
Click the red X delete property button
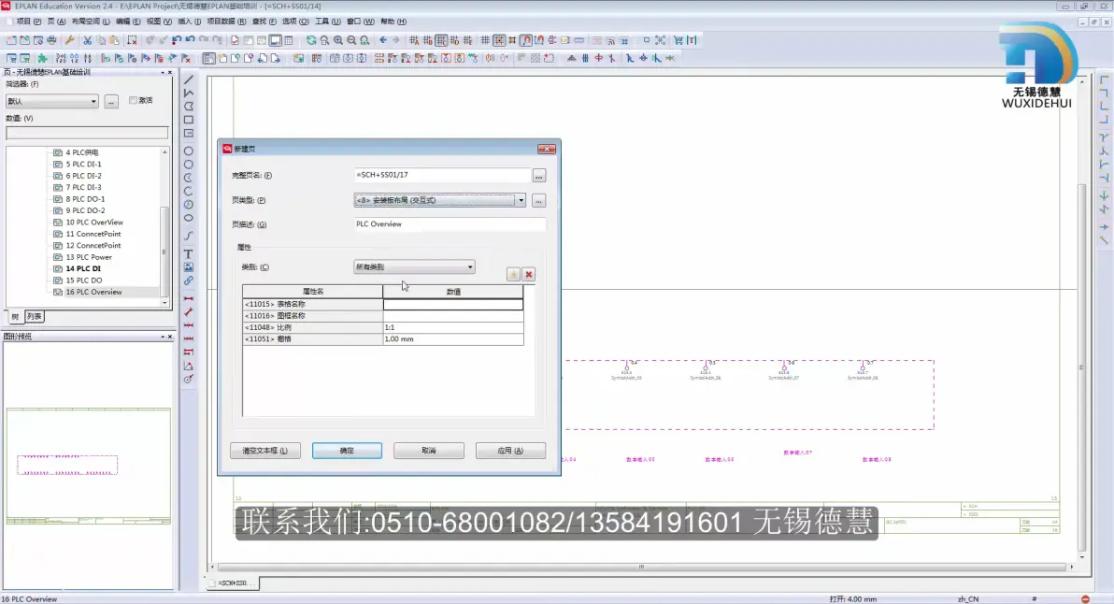coord(529,274)
